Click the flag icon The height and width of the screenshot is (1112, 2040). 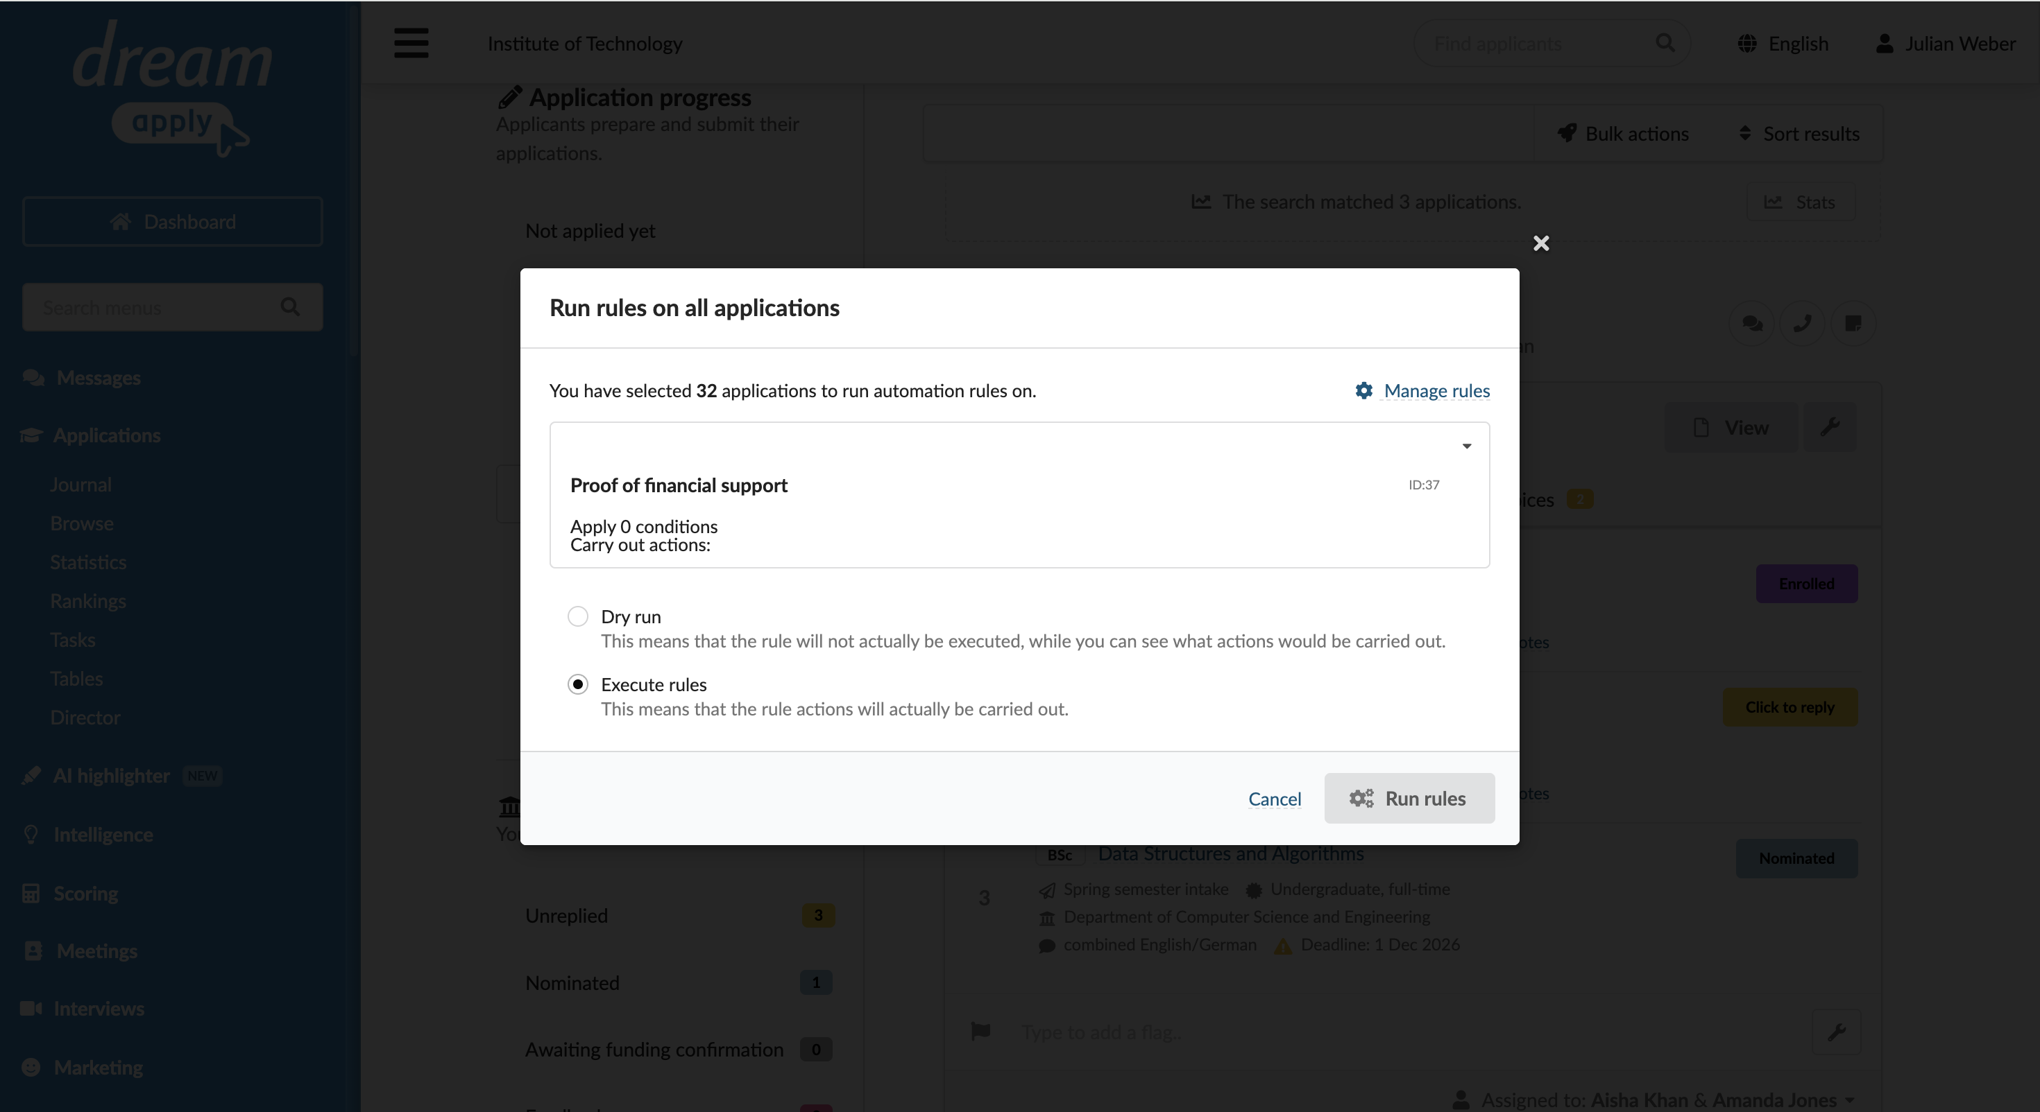980,1030
